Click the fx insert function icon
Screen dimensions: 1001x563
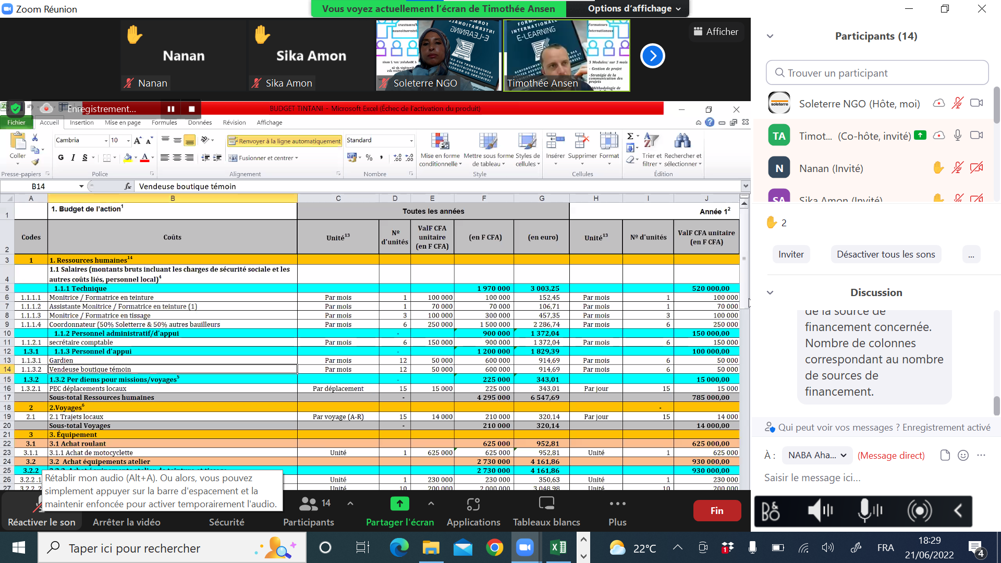128,186
